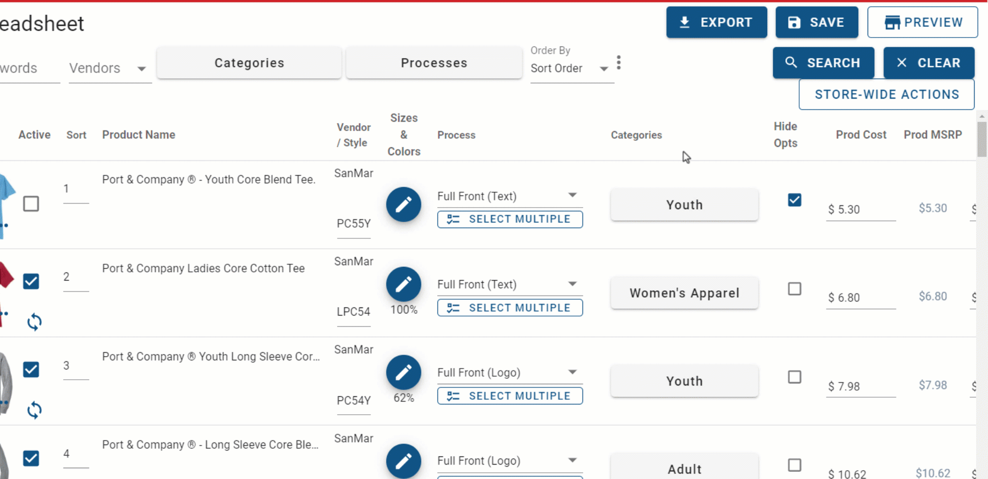This screenshot has height=479, width=988.
Task: Click the Sort column header
Action: (x=76, y=135)
